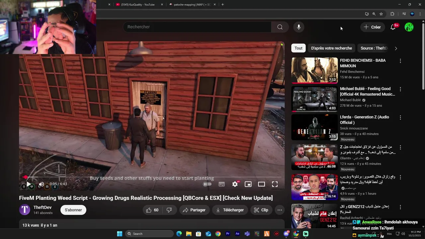425x239 pixels.
Task: Open the Fehd Benchemsi channel name
Action: (x=352, y=72)
